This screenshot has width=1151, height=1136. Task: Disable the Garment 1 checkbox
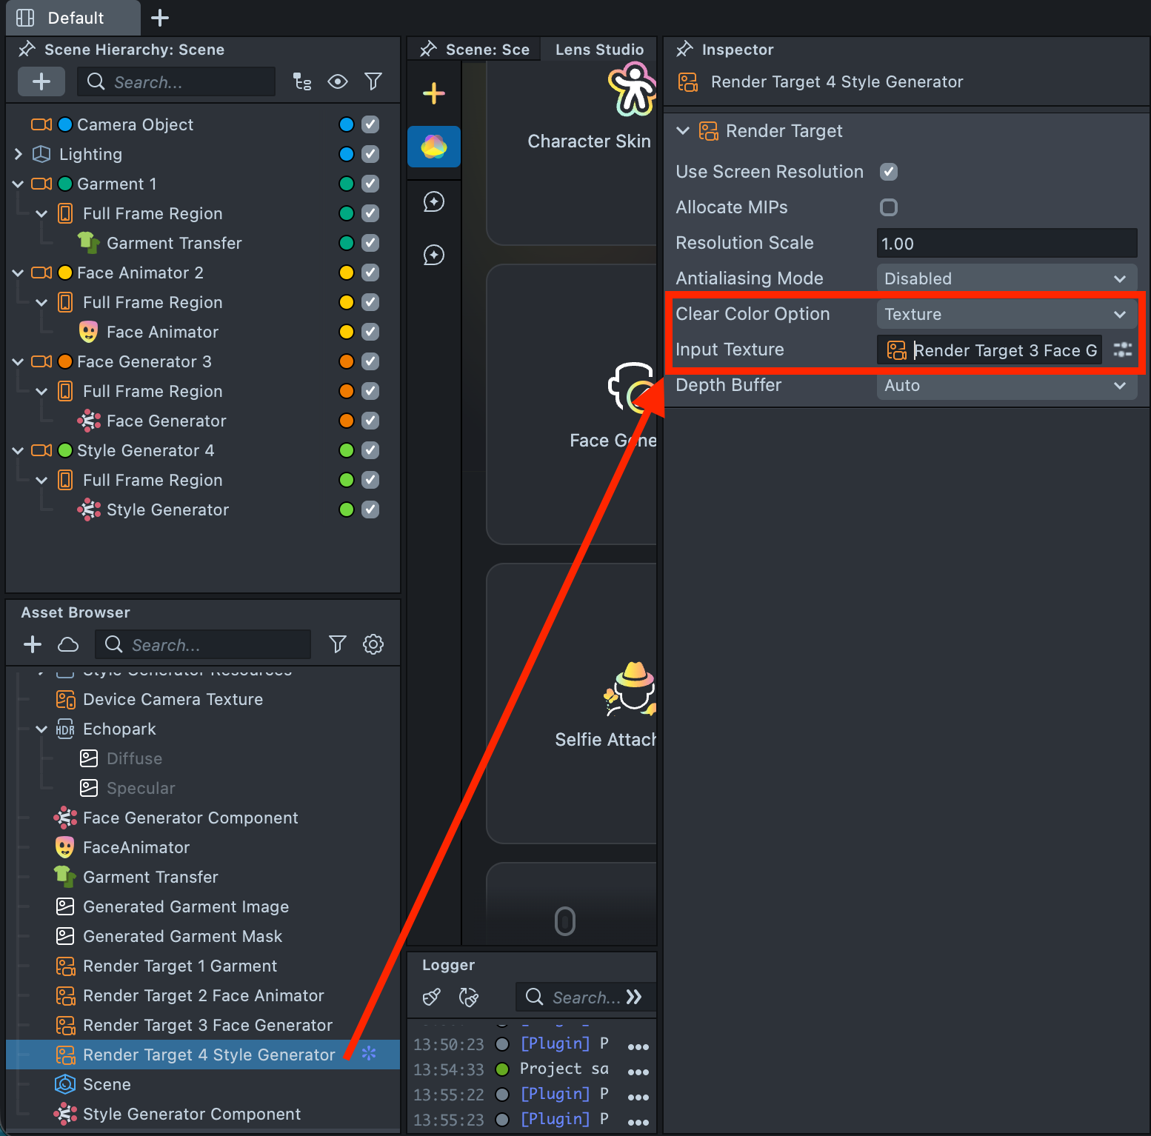370,184
